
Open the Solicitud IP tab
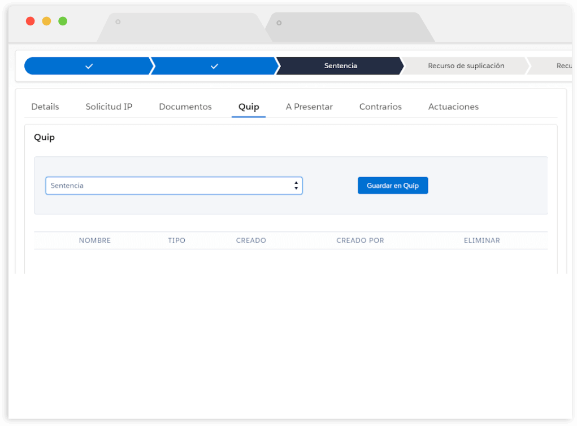coord(109,107)
